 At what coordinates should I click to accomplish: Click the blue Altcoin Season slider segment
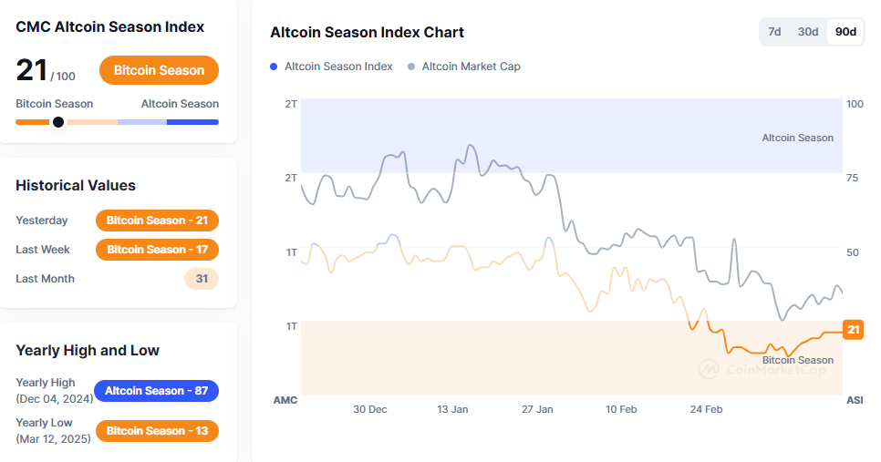[192, 122]
